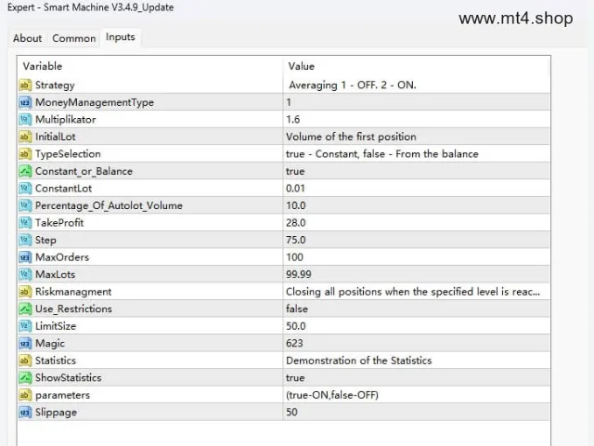Viewport: 594px width, 446px height.
Task: Click the string icon beside parameters
Action: pos(25,395)
